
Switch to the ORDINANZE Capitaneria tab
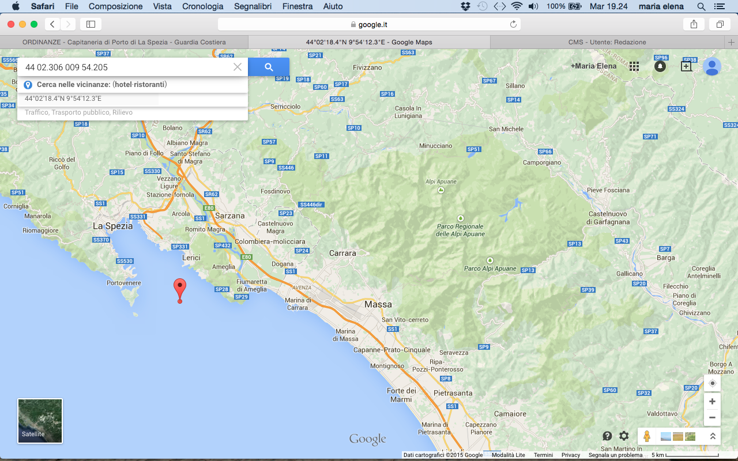pos(124,42)
